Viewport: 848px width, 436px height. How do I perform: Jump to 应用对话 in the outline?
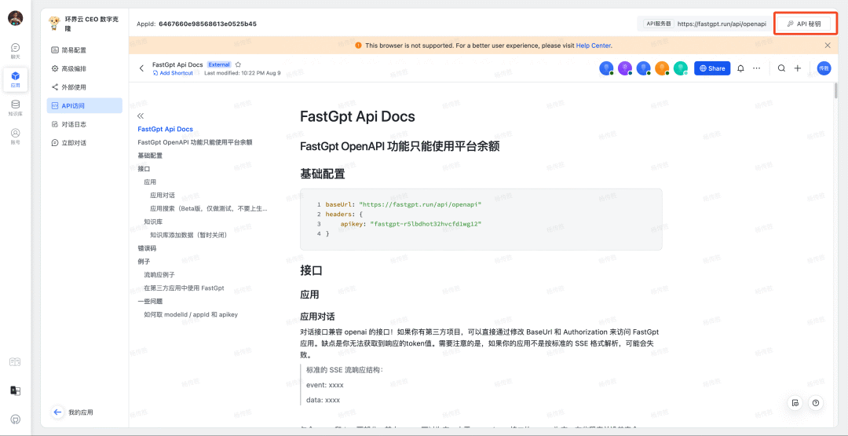coord(163,195)
